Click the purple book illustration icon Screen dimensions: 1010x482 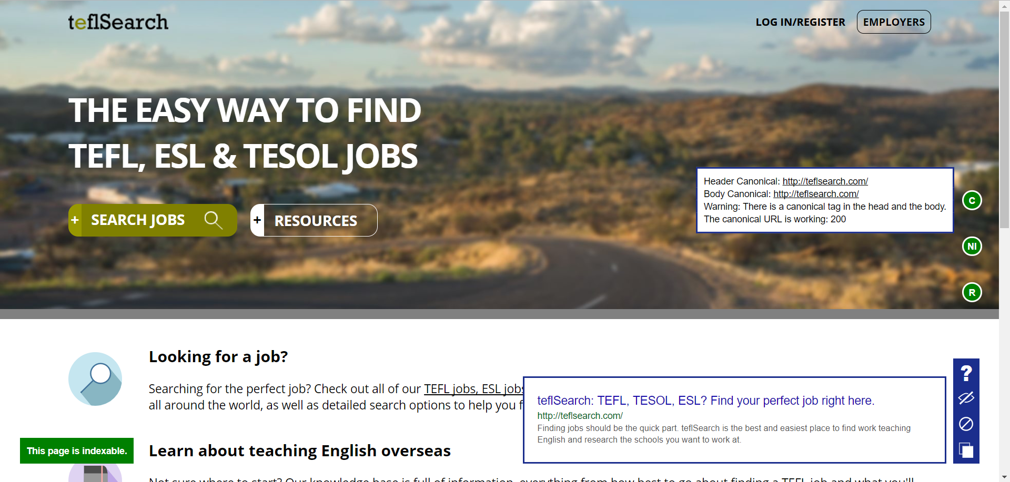[95, 473]
